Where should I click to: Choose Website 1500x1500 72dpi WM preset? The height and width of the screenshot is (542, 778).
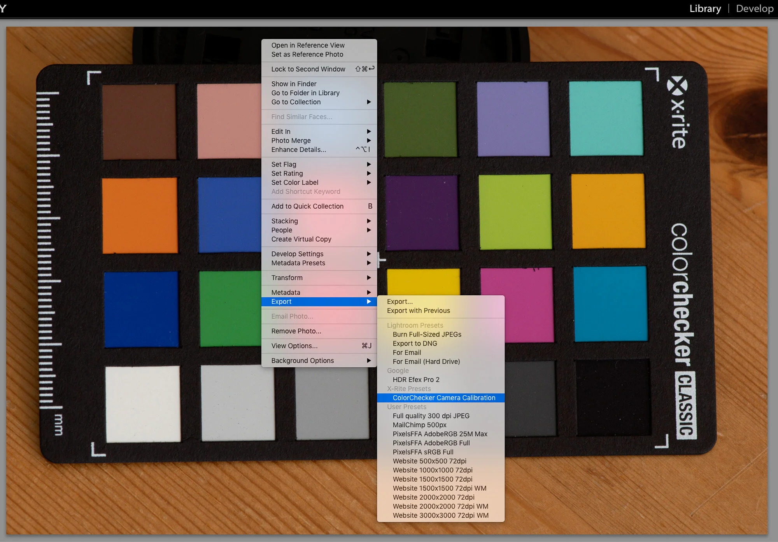click(441, 488)
